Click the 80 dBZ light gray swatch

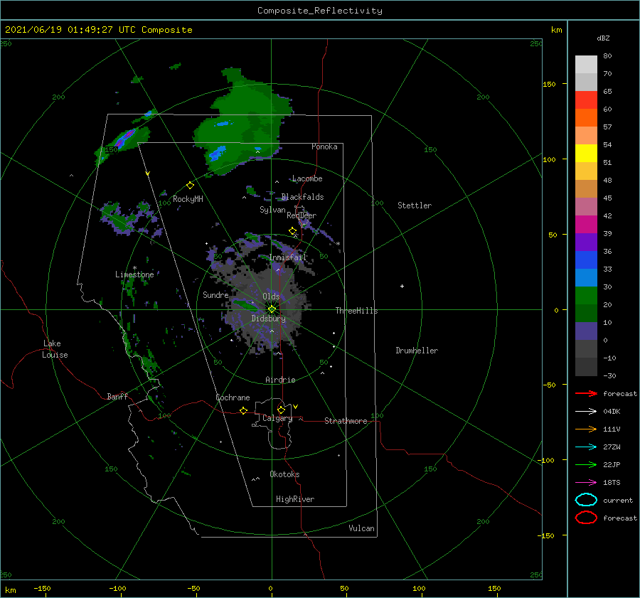586,65
